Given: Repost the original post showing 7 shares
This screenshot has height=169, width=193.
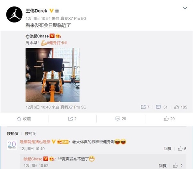Looking at the screenshot, I should (x=145, y=107).
